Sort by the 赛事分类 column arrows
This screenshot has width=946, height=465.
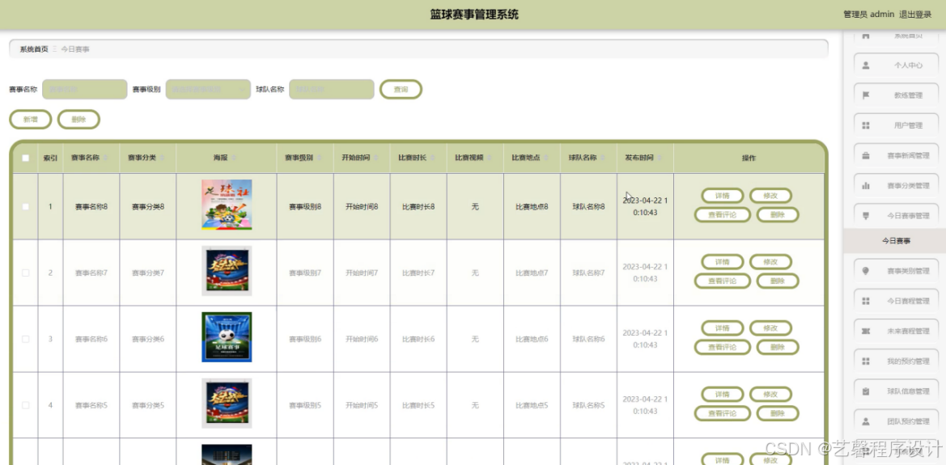point(162,158)
